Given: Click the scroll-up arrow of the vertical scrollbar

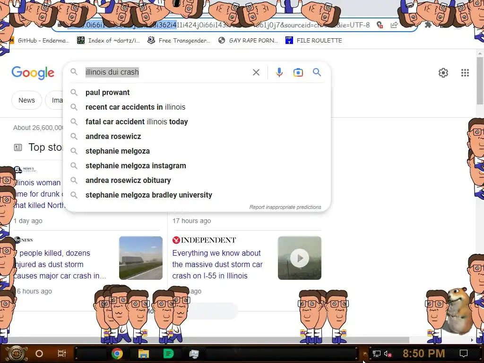Looking at the screenshot, I should click(480, 53).
